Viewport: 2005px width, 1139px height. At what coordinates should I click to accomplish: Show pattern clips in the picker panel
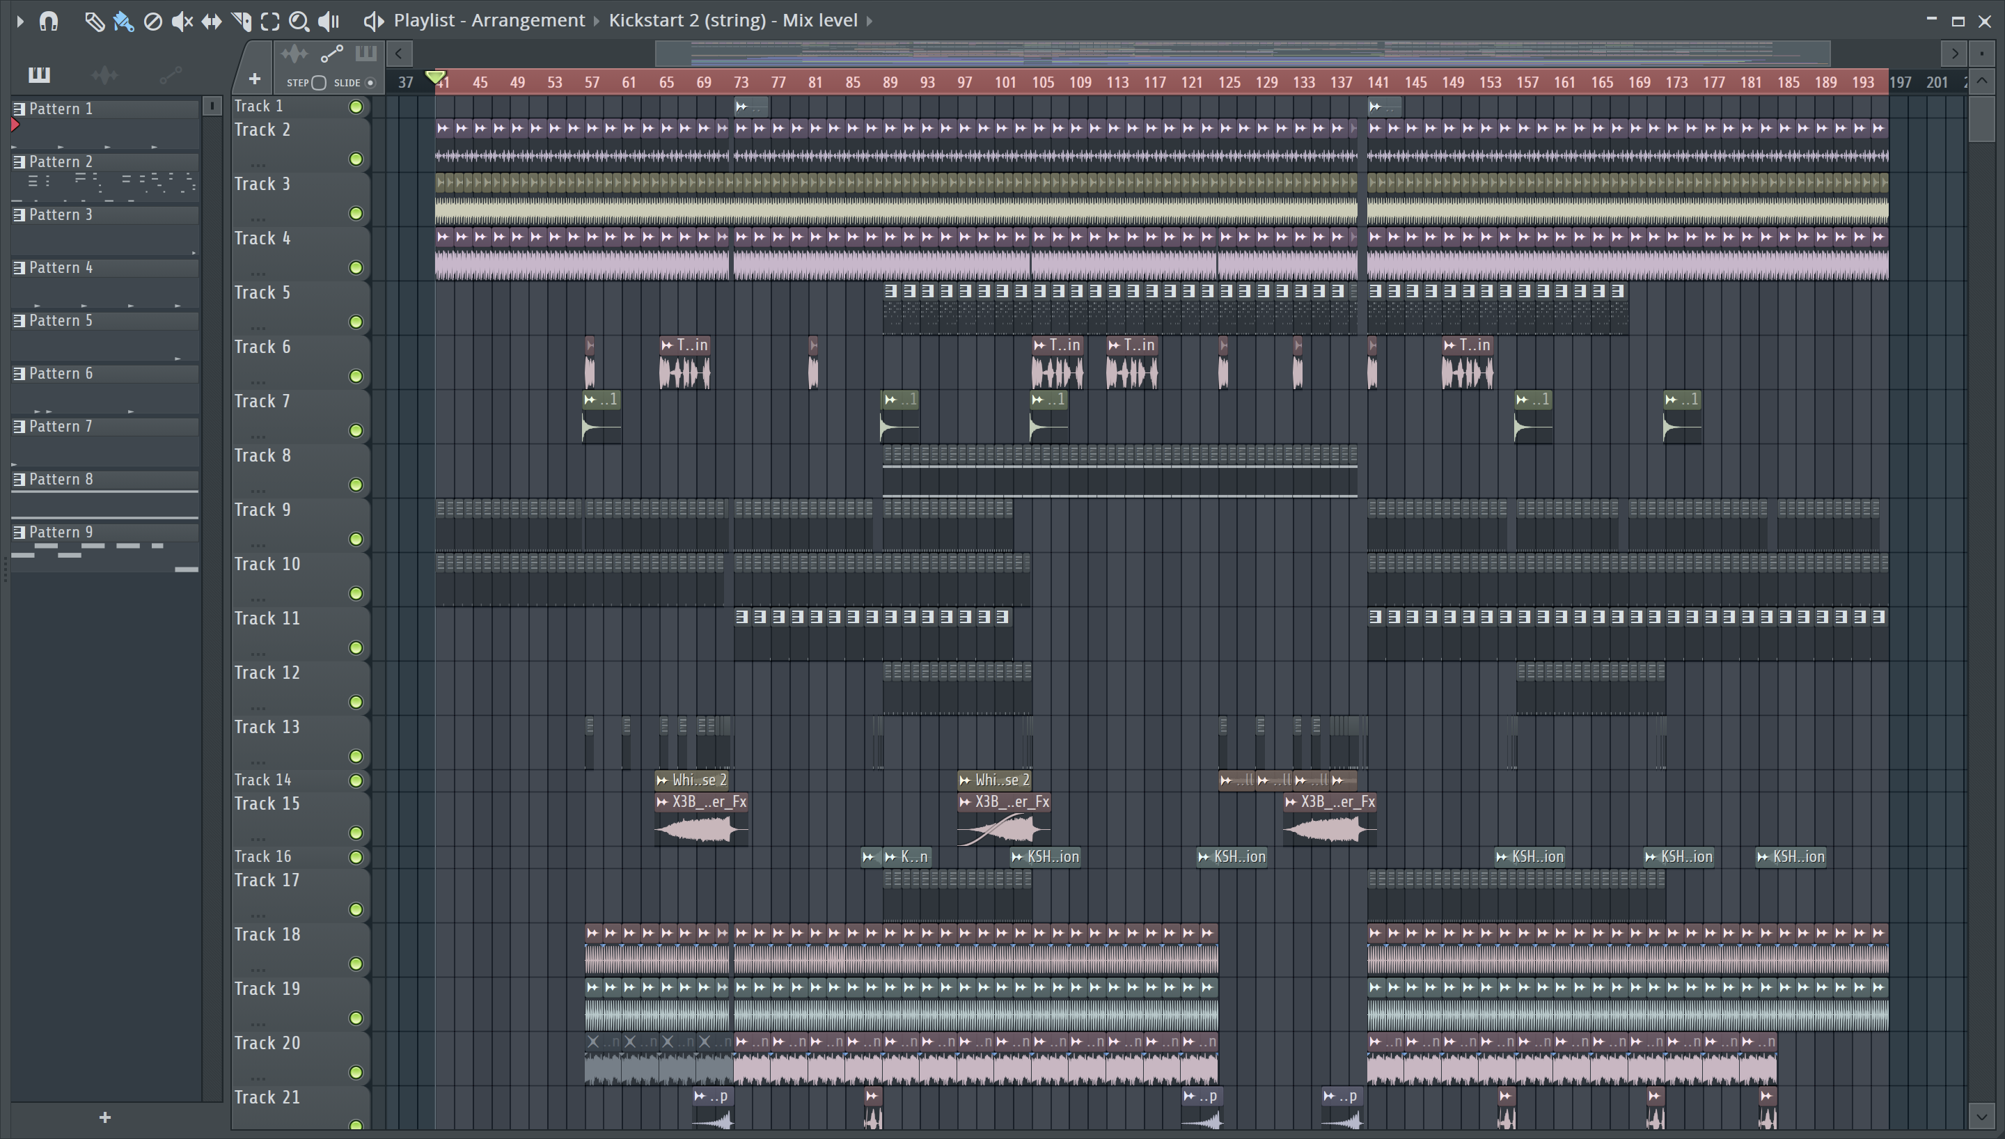pyautogui.click(x=39, y=74)
